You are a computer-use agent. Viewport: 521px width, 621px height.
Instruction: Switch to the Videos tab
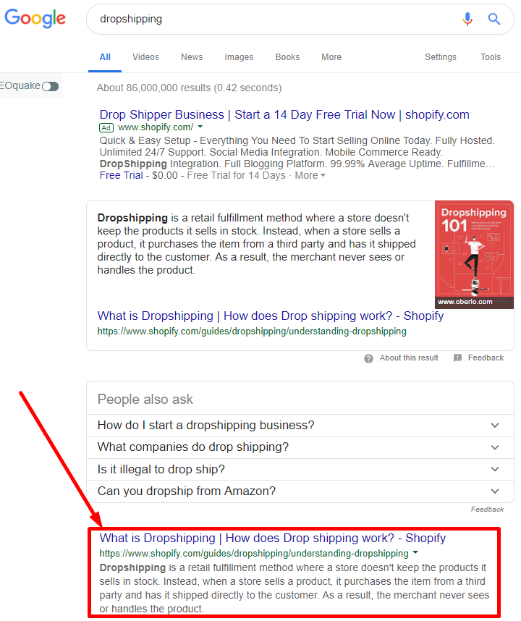145,57
